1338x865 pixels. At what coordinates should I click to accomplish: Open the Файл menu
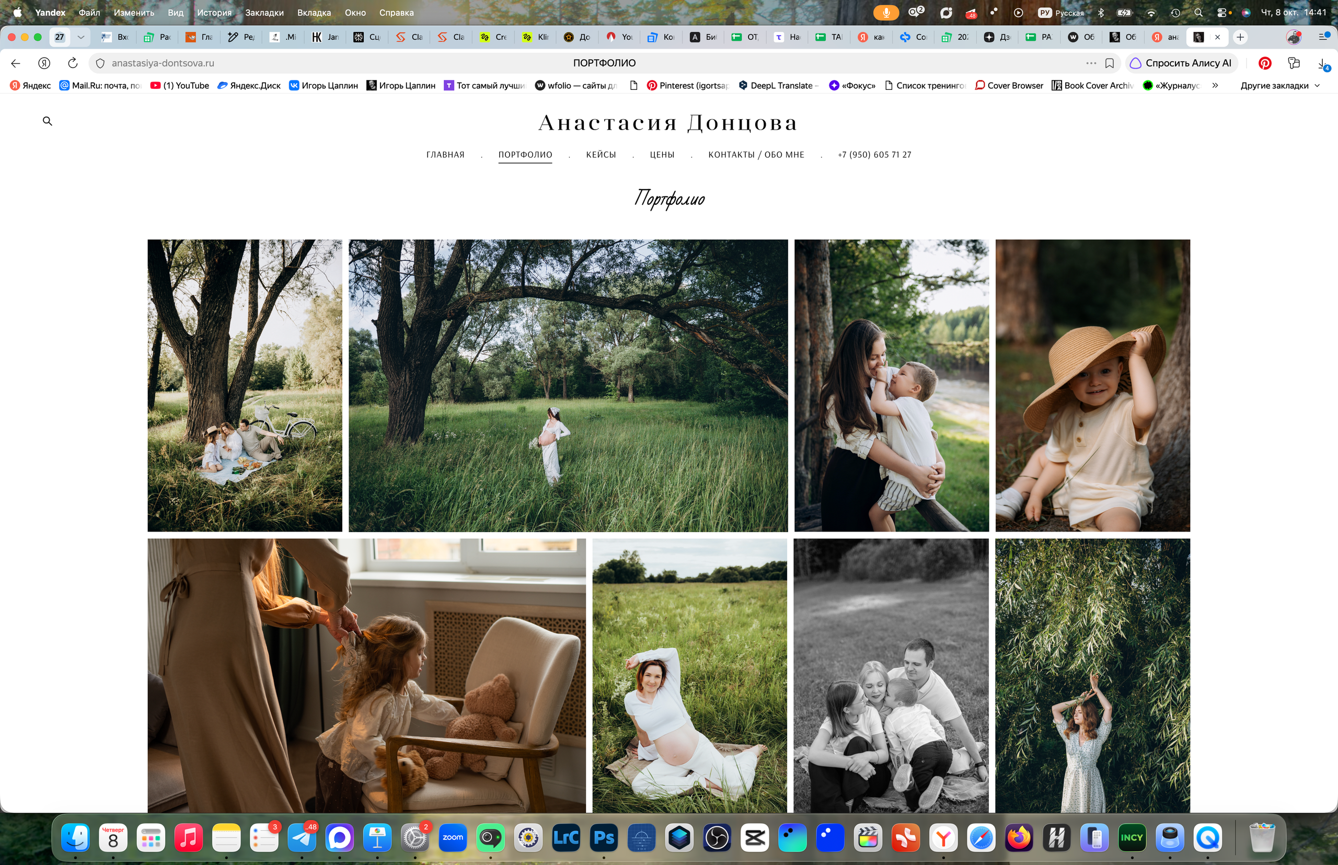point(89,13)
